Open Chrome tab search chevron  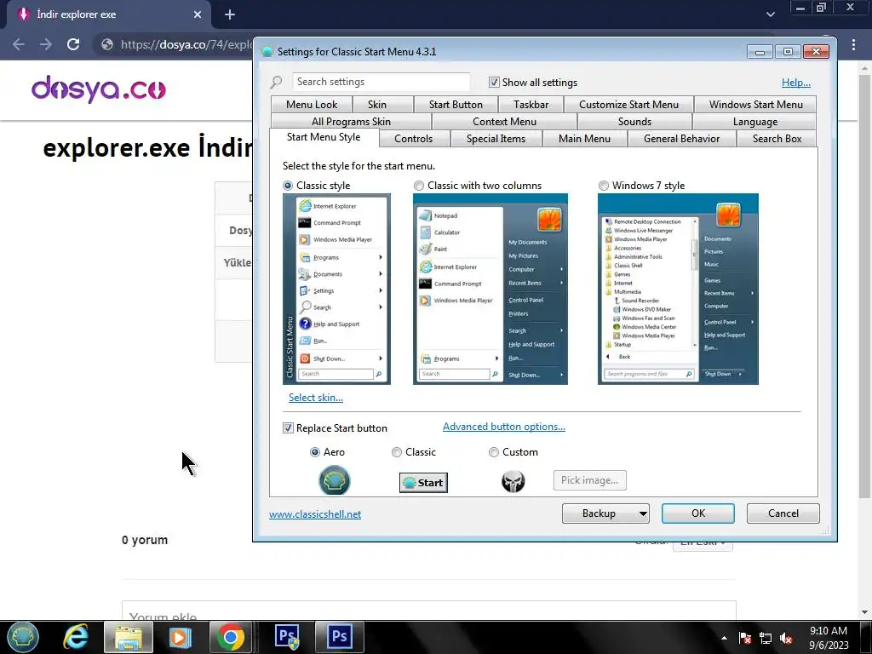[770, 14]
